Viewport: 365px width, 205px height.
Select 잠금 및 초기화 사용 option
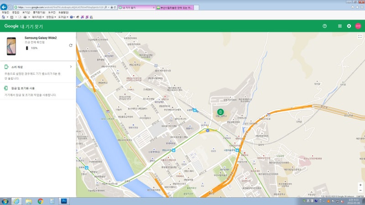(38, 91)
